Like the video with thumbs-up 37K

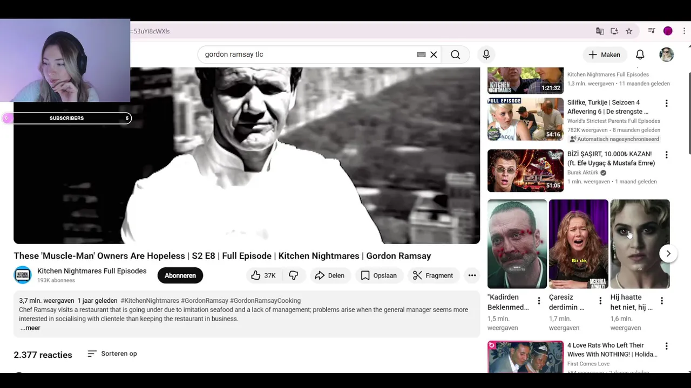(x=263, y=275)
